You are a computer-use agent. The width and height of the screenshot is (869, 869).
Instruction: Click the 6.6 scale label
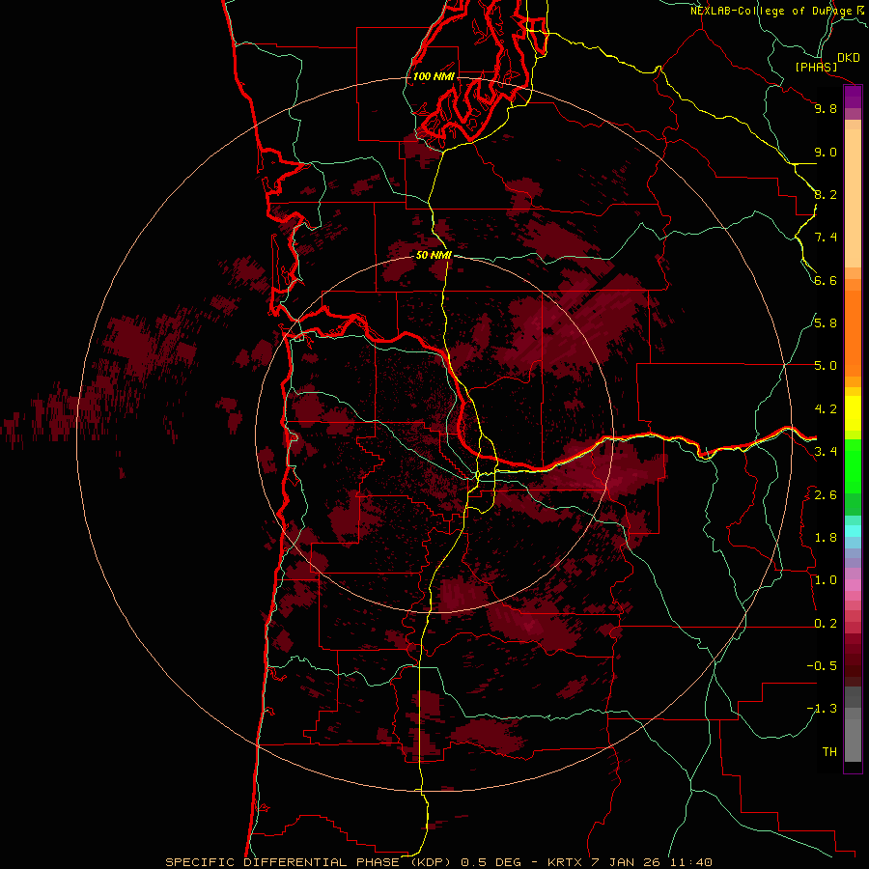(x=826, y=280)
